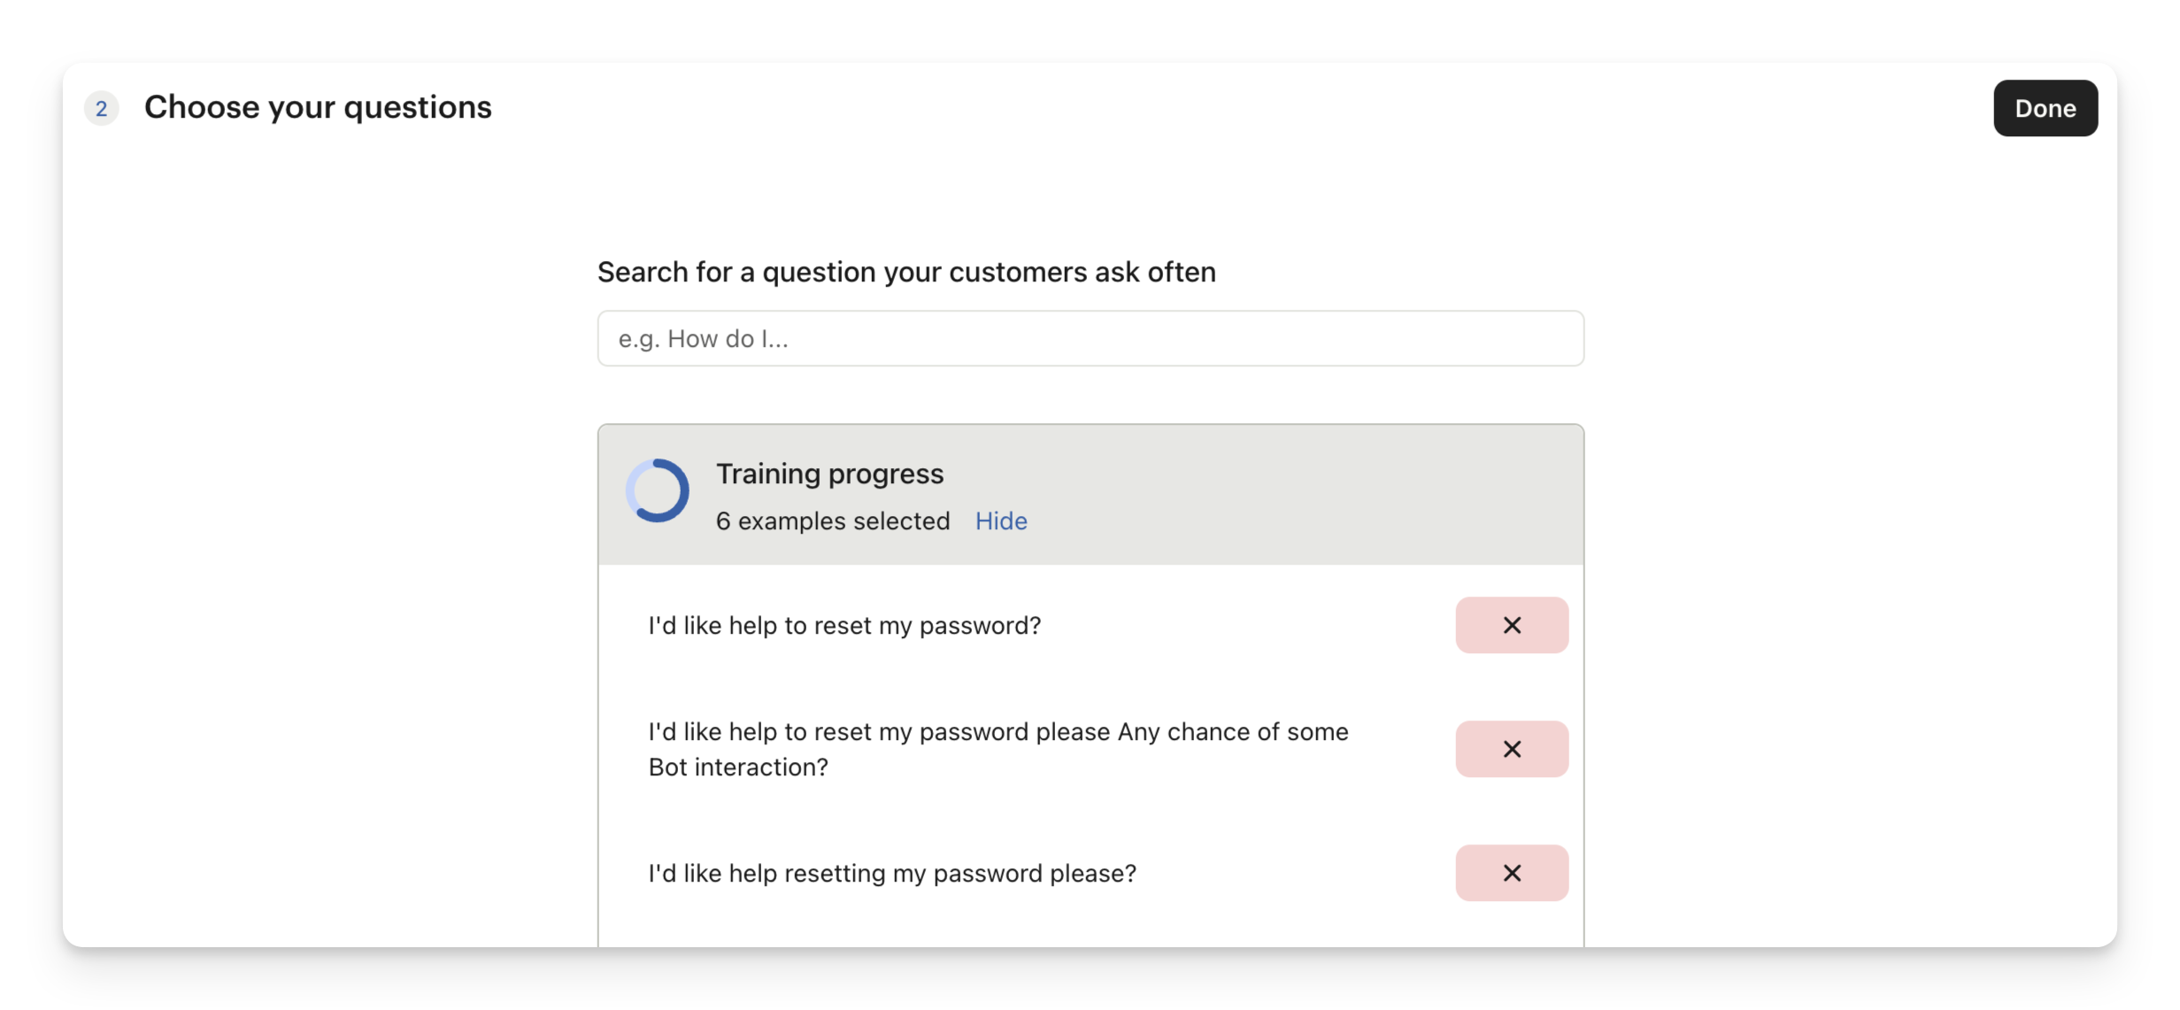
Task: Hide the selected examples list
Action: [1000, 521]
